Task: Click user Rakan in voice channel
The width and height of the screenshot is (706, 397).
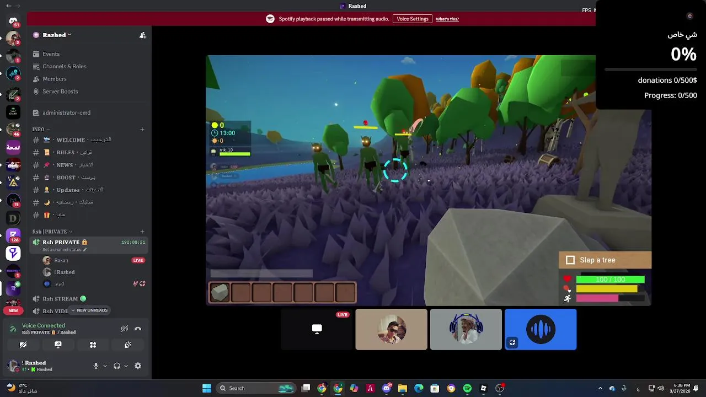Action: (61, 260)
